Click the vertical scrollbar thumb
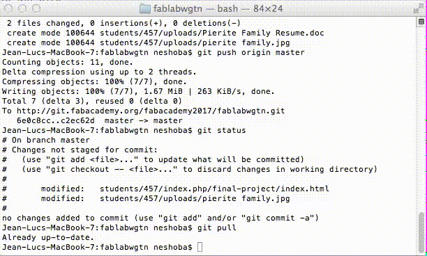Viewport: 427px width, 256px height. pyautogui.click(x=421, y=232)
